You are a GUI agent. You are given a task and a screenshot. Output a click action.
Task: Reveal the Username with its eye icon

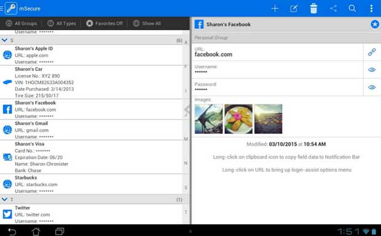[x=372, y=69]
